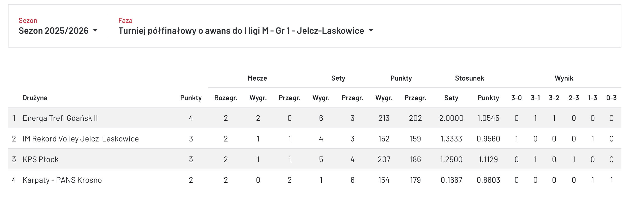Click the 0-3 result column header

coord(611,98)
